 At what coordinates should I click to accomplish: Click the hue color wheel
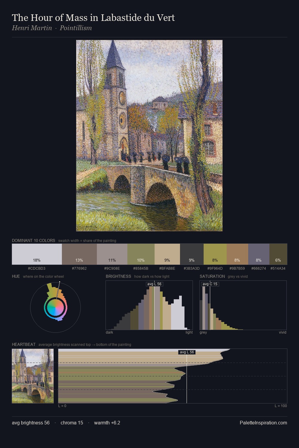pos(55,307)
